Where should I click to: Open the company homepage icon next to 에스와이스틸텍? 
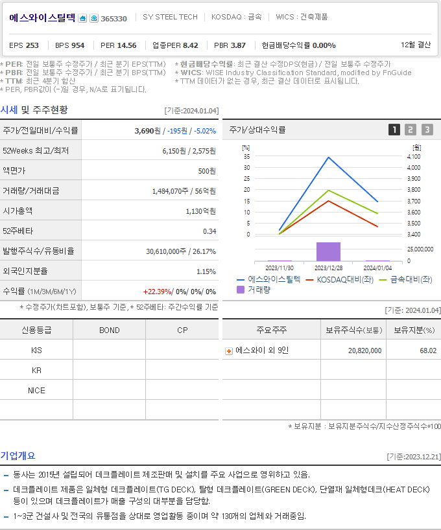coord(82,18)
